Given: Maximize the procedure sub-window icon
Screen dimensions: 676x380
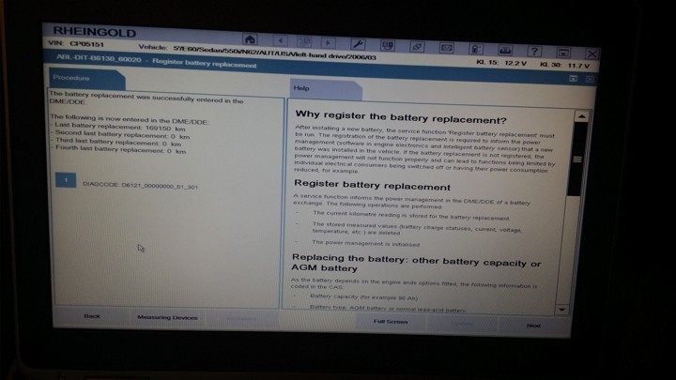Looking at the screenshot, I should (573, 79).
